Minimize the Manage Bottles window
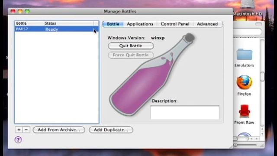277x156 pixels. (20, 11)
